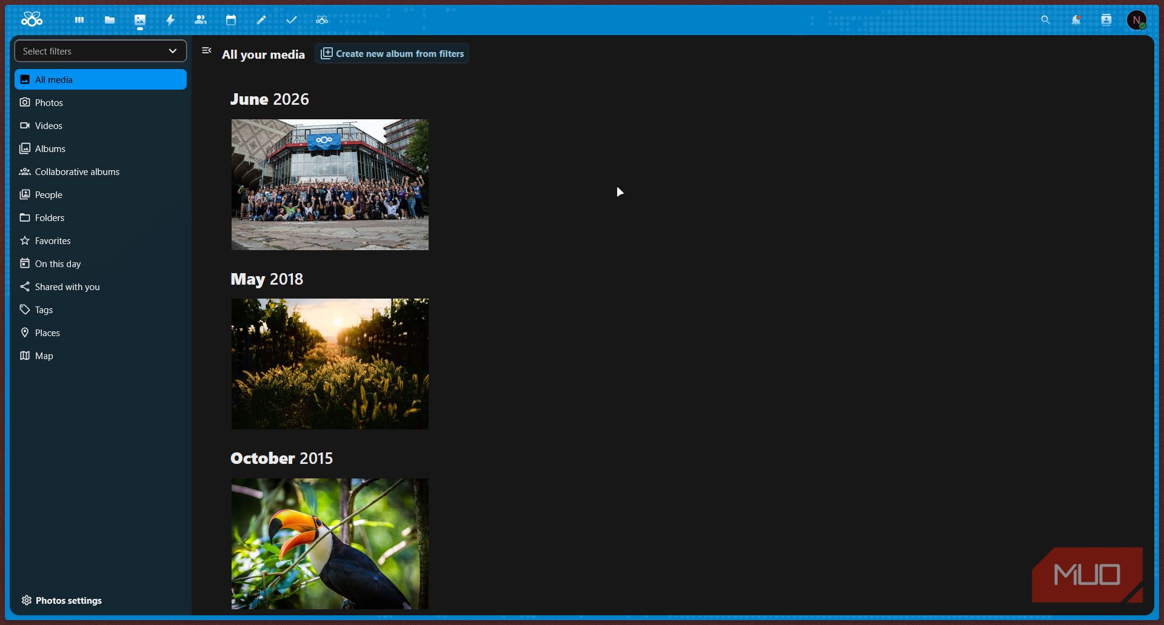
Task: Open the Calendar app icon
Action: click(x=231, y=20)
